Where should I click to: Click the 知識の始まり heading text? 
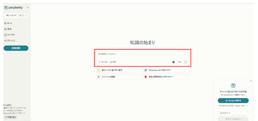pos(142,43)
